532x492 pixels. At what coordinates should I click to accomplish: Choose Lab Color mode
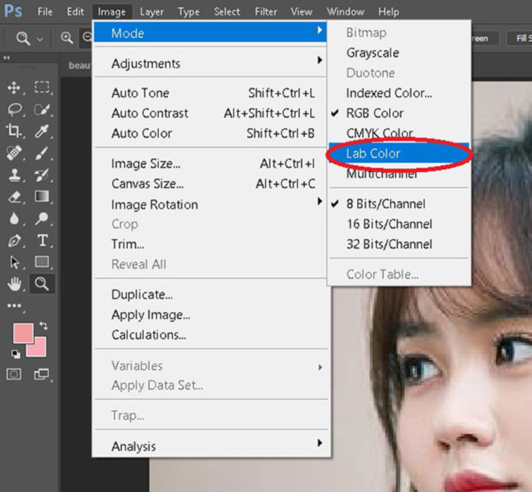(399, 153)
